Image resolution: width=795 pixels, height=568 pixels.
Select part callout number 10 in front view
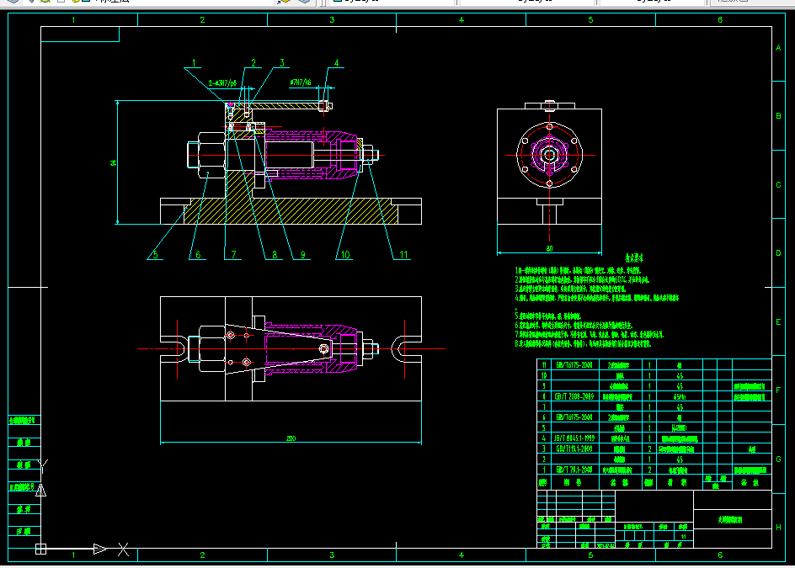344,255
